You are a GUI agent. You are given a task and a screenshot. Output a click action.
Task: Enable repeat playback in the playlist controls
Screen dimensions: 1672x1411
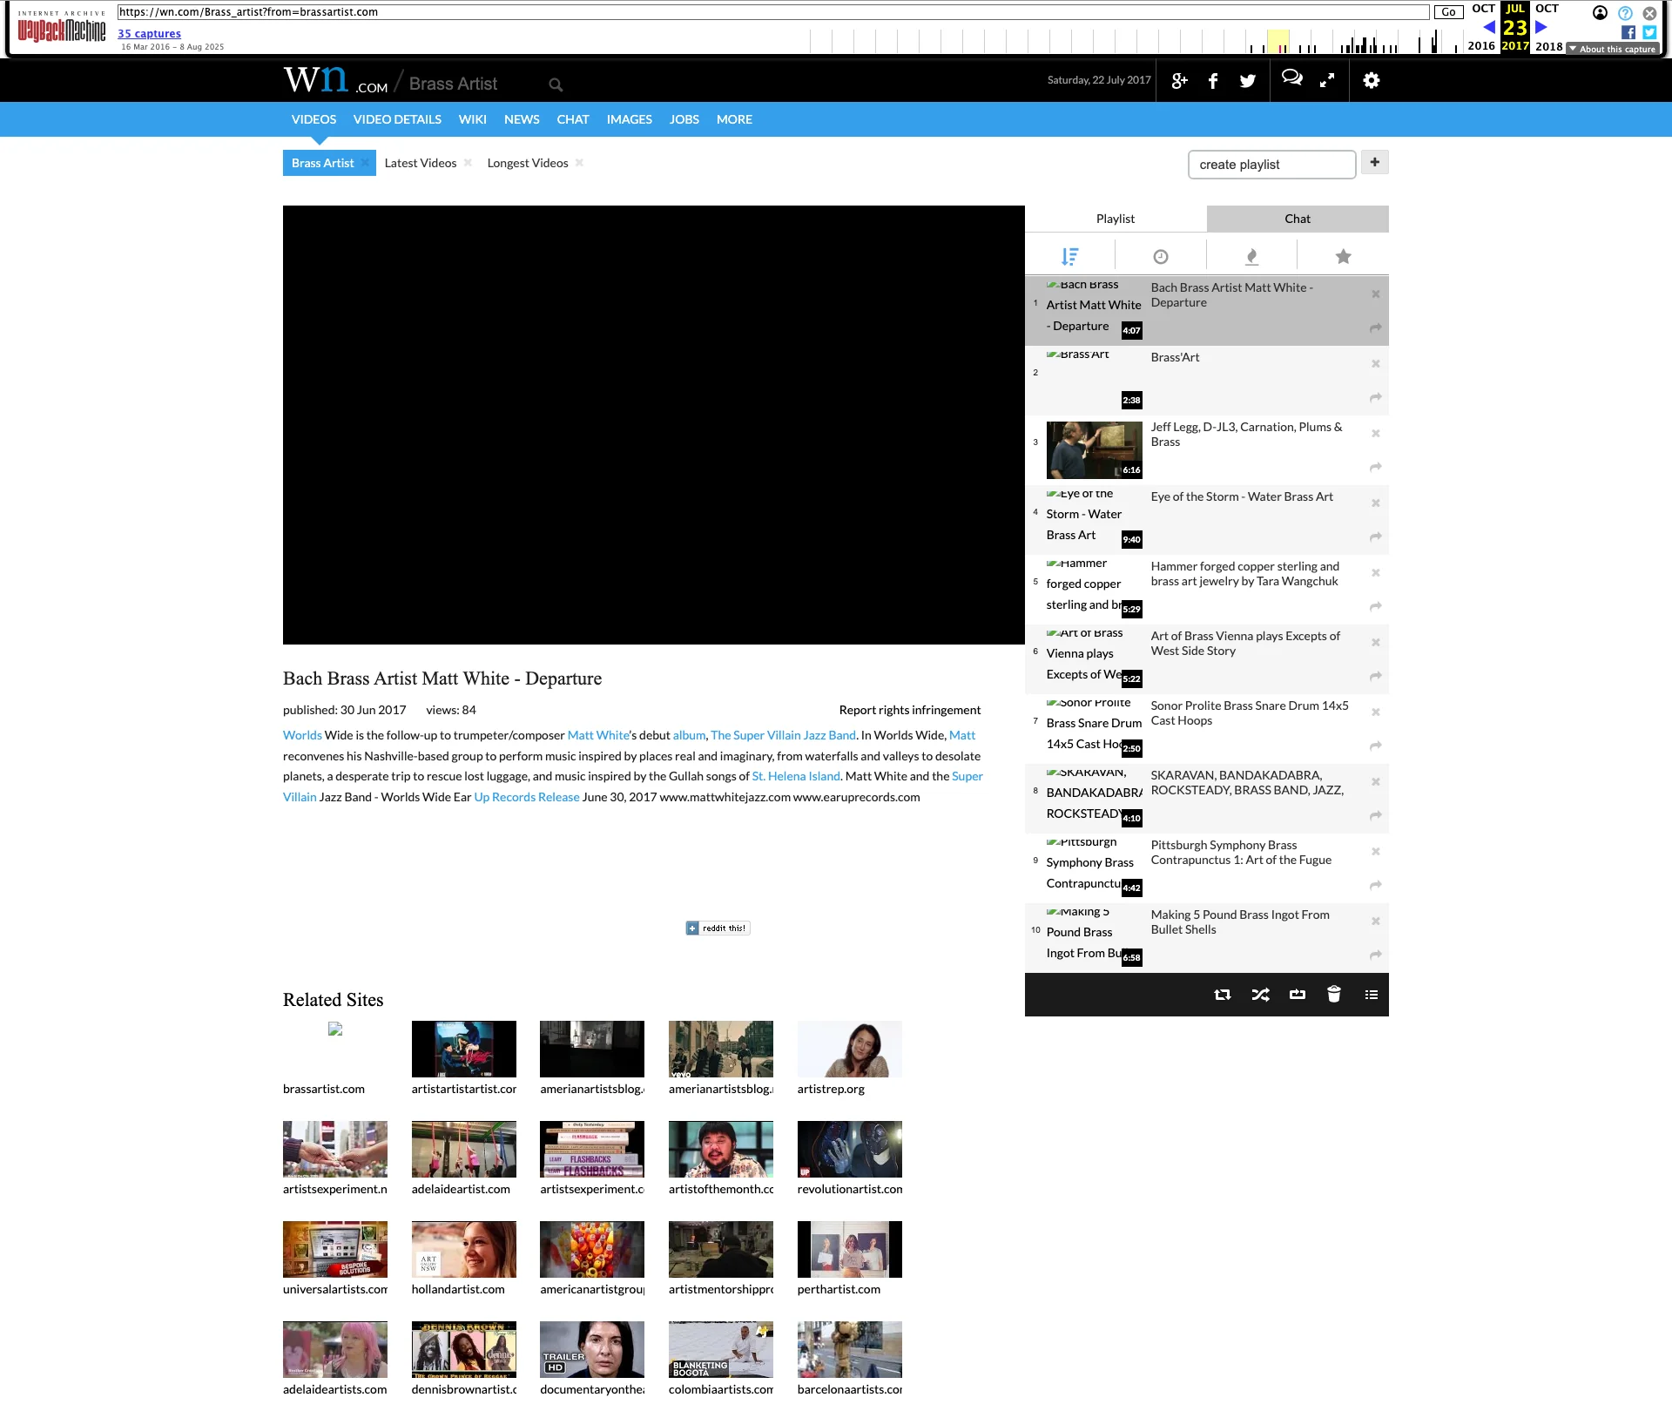point(1223,994)
